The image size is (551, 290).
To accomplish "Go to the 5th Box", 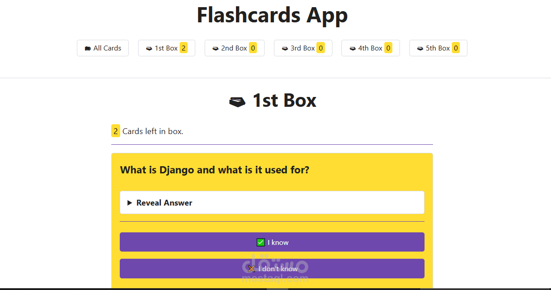I will pyautogui.click(x=438, y=48).
